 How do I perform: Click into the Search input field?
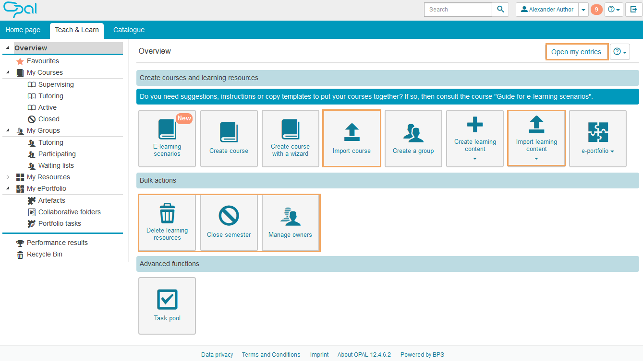pyautogui.click(x=458, y=10)
